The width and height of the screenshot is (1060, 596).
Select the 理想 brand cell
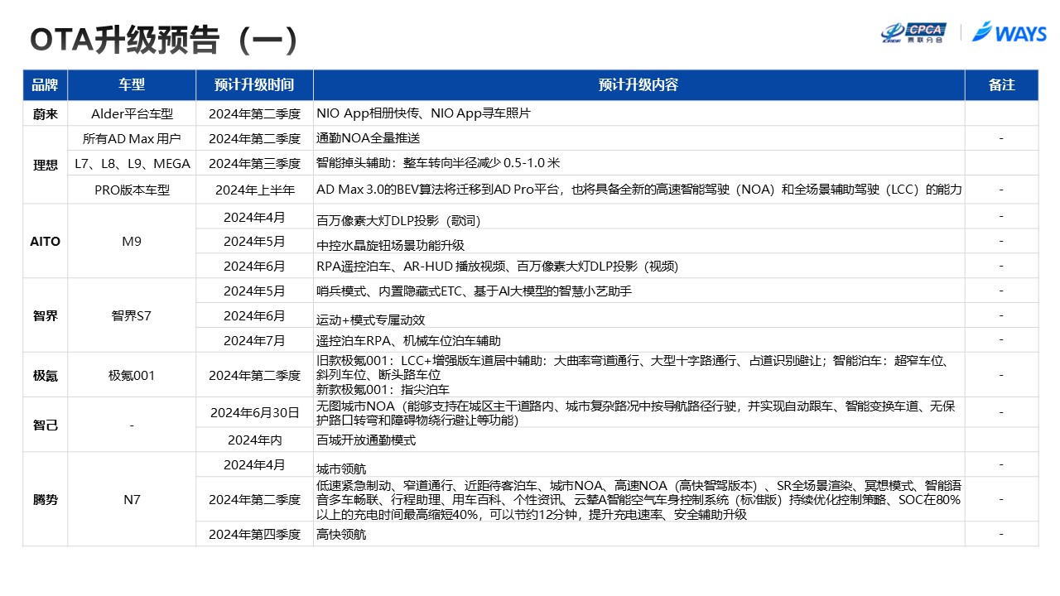pos(45,165)
